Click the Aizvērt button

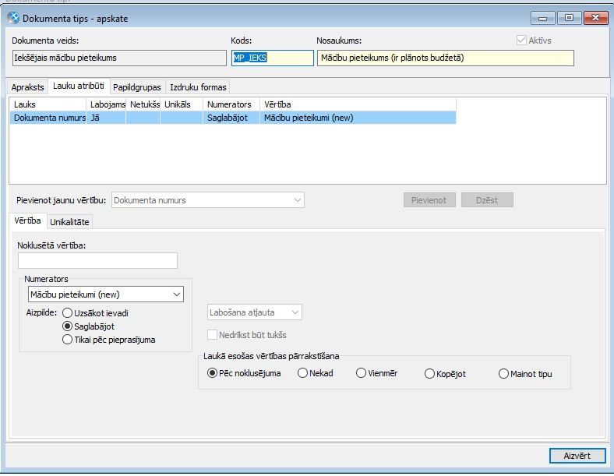click(577, 456)
